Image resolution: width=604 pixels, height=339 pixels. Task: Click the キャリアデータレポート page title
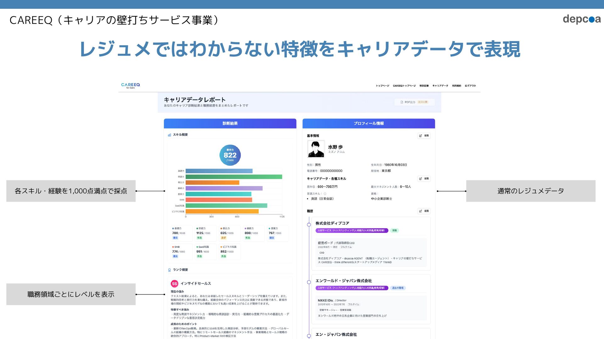[195, 100]
